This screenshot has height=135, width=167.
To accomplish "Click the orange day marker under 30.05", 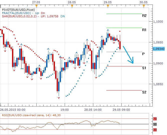I will pos(143,6).
